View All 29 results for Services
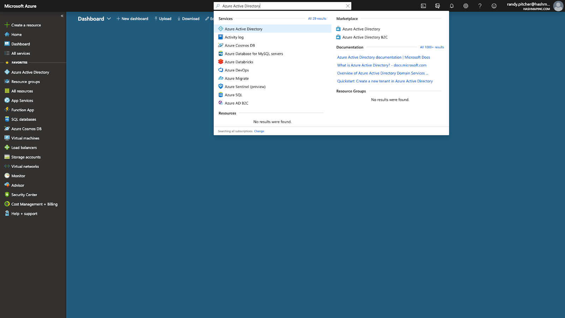This screenshot has height=318, width=565. (x=317, y=19)
